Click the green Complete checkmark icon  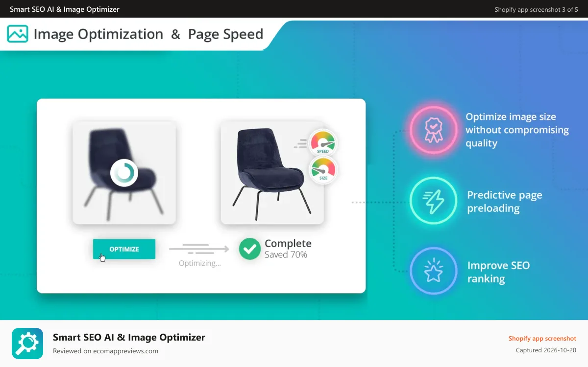click(249, 249)
